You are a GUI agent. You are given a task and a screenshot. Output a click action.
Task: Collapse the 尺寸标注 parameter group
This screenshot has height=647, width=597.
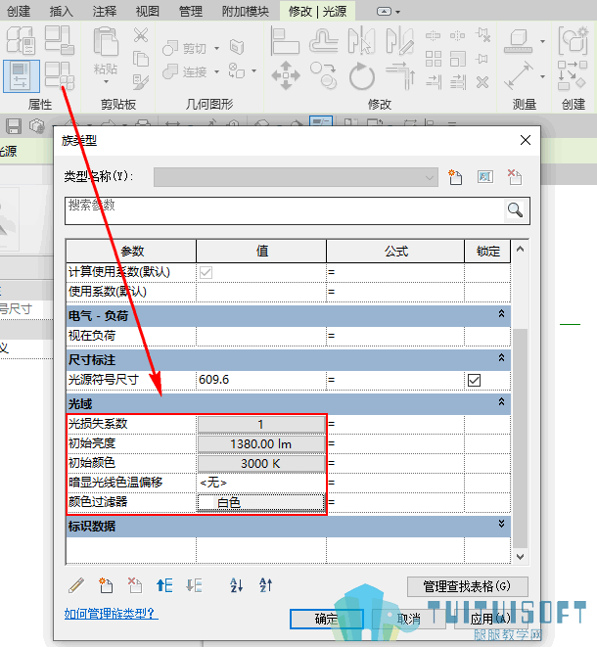[501, 357]
